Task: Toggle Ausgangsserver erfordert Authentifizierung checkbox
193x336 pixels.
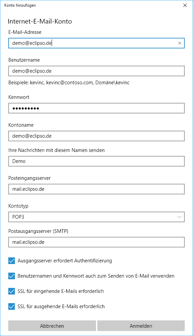Action: 12,261
